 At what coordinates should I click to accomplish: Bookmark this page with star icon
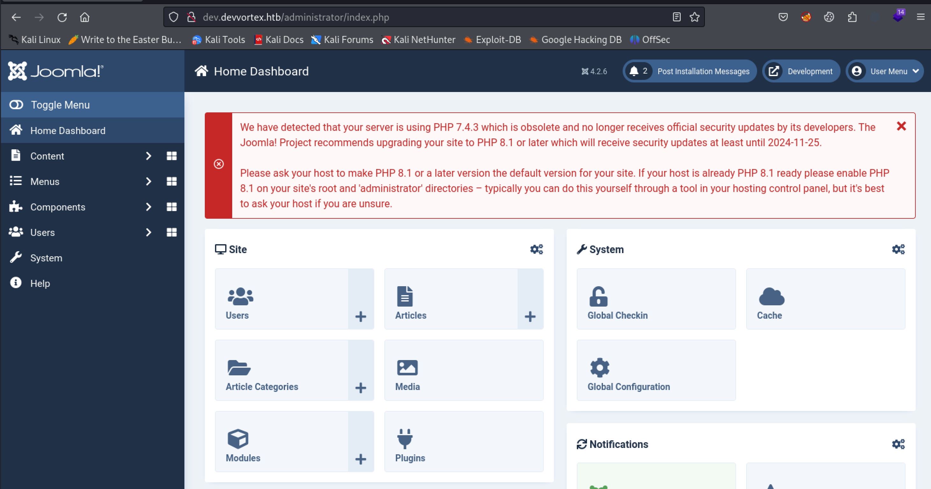pyautogui.click(x=694, y=17)
